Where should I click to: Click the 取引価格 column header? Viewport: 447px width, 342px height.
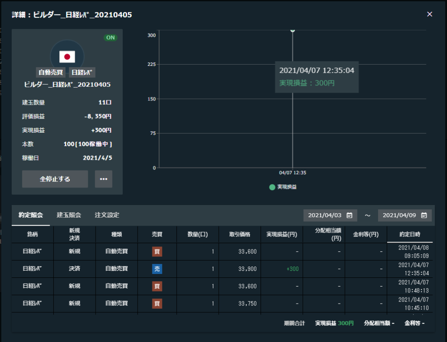(x=240, y=234)
